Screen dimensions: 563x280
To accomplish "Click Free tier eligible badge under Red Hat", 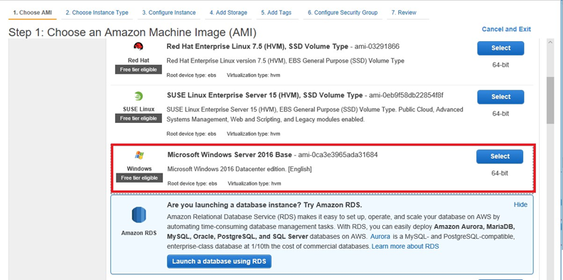I will coord(139,70).
